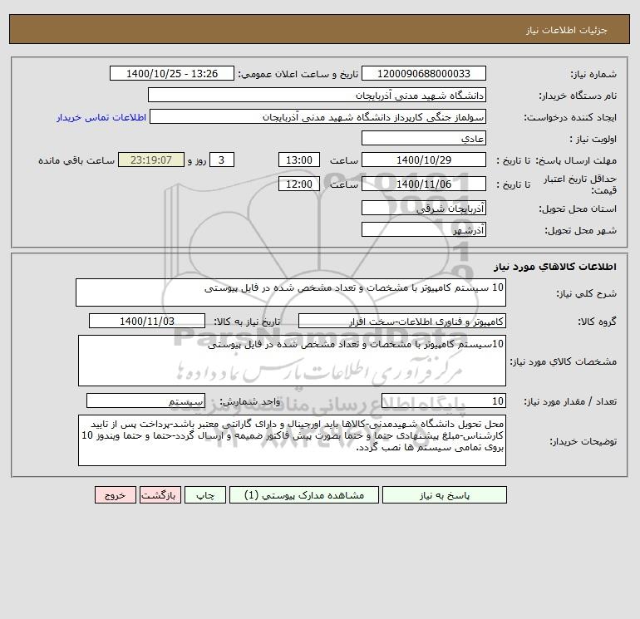640x619 pixels.
Task: Click the label تاریخ و ساعت اعلان عمومی
Action: pyautogui.click(x=298, y=74)
